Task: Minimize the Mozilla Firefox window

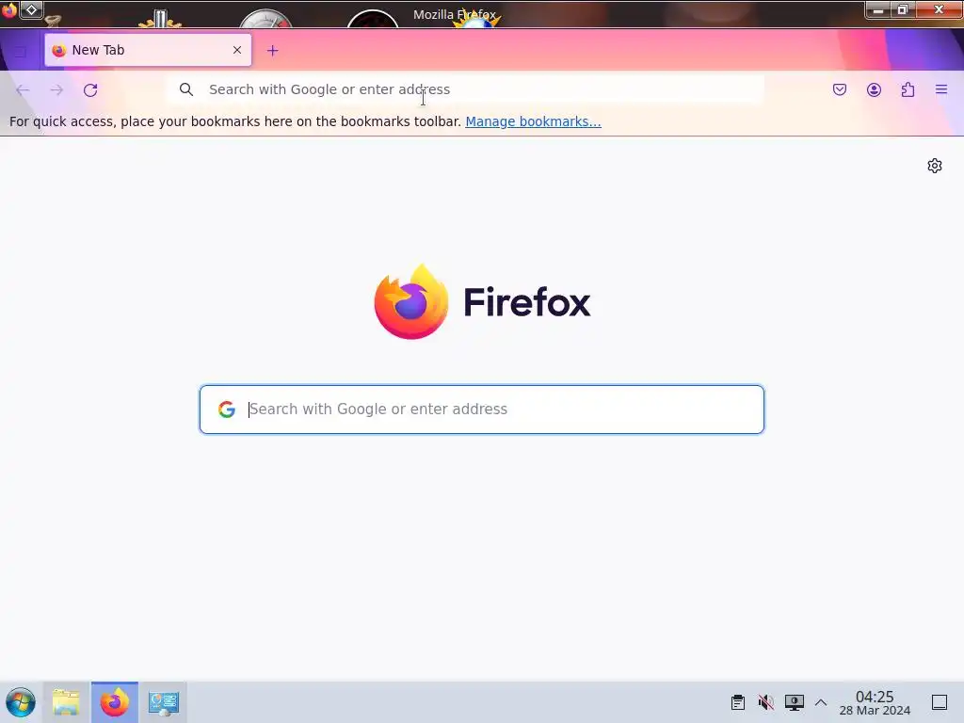Action: tap(878, 9)
